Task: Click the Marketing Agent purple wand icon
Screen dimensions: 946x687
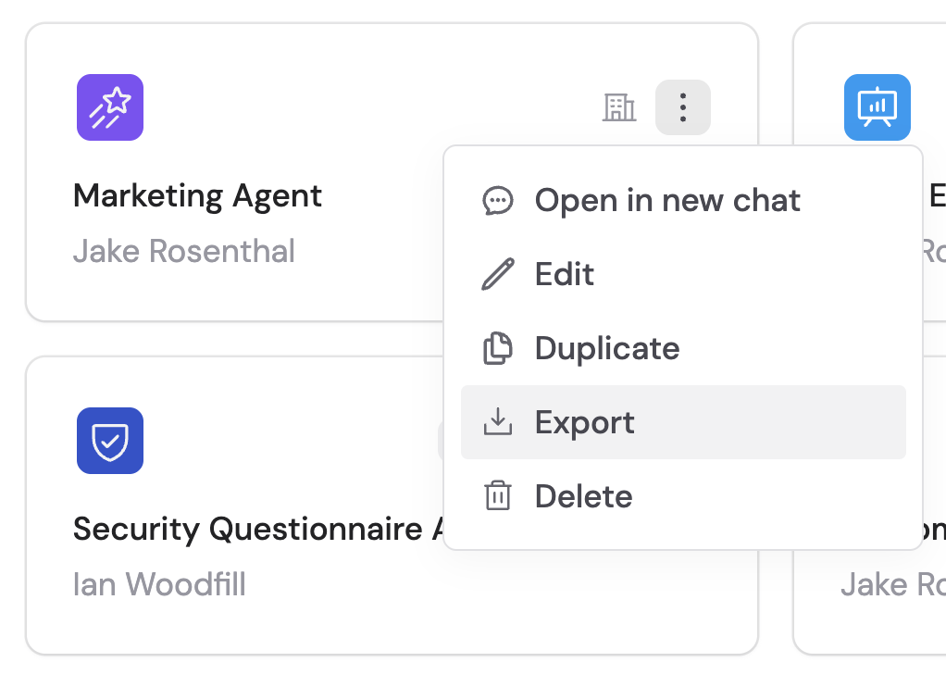Action: pos(109,107)
